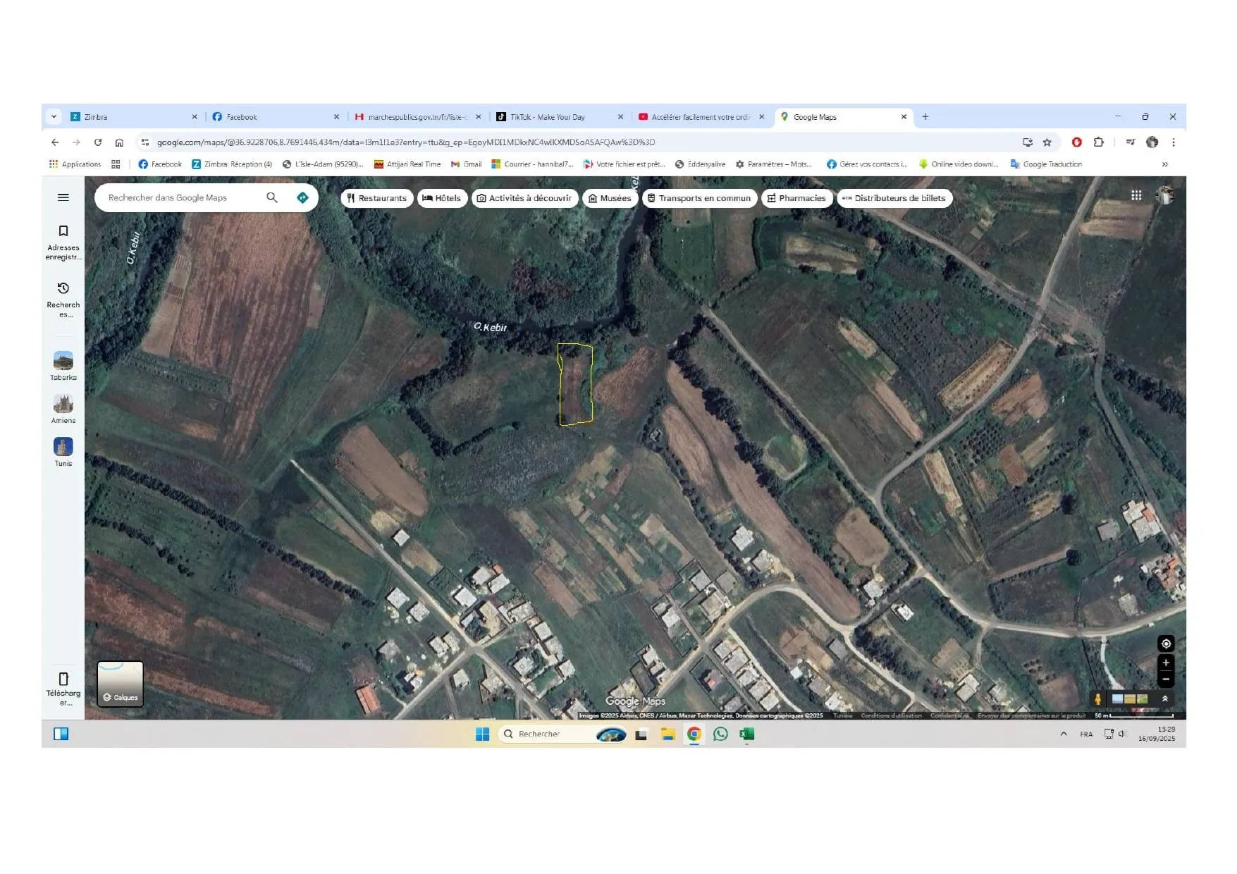Open 'Conditions d'utilisation' footer link
1237x874 pixels.
coord(891,715)
